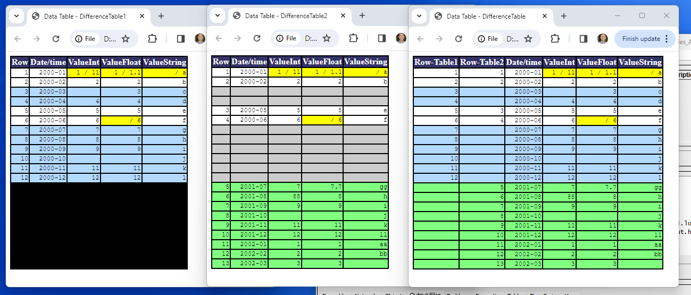Click 2000-10 date cell in DifferenceTable1
The width and height of the screenshot is (691, 295).
48,158
